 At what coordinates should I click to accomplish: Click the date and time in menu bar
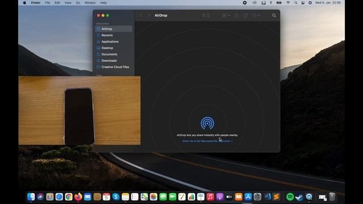point(328,3)
